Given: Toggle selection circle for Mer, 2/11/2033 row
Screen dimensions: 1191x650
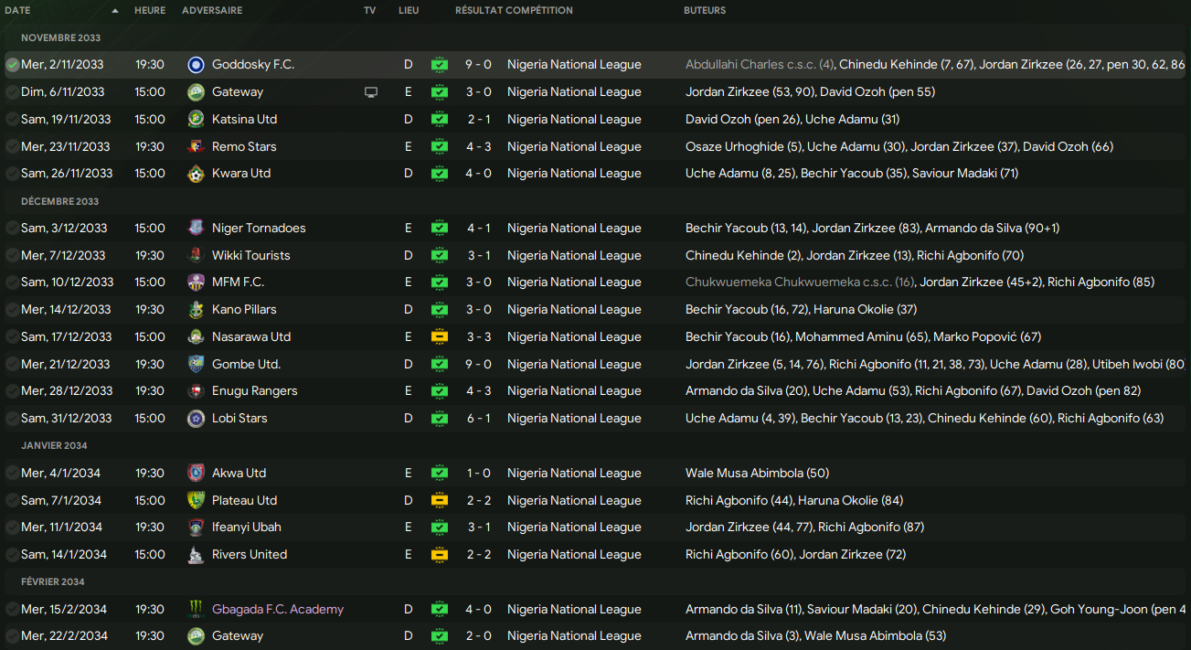Looking at the screenshot, I should [x=12, y=65].
